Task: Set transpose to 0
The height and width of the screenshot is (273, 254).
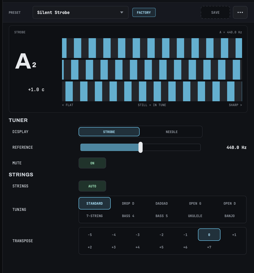Action: coord(209,235)
